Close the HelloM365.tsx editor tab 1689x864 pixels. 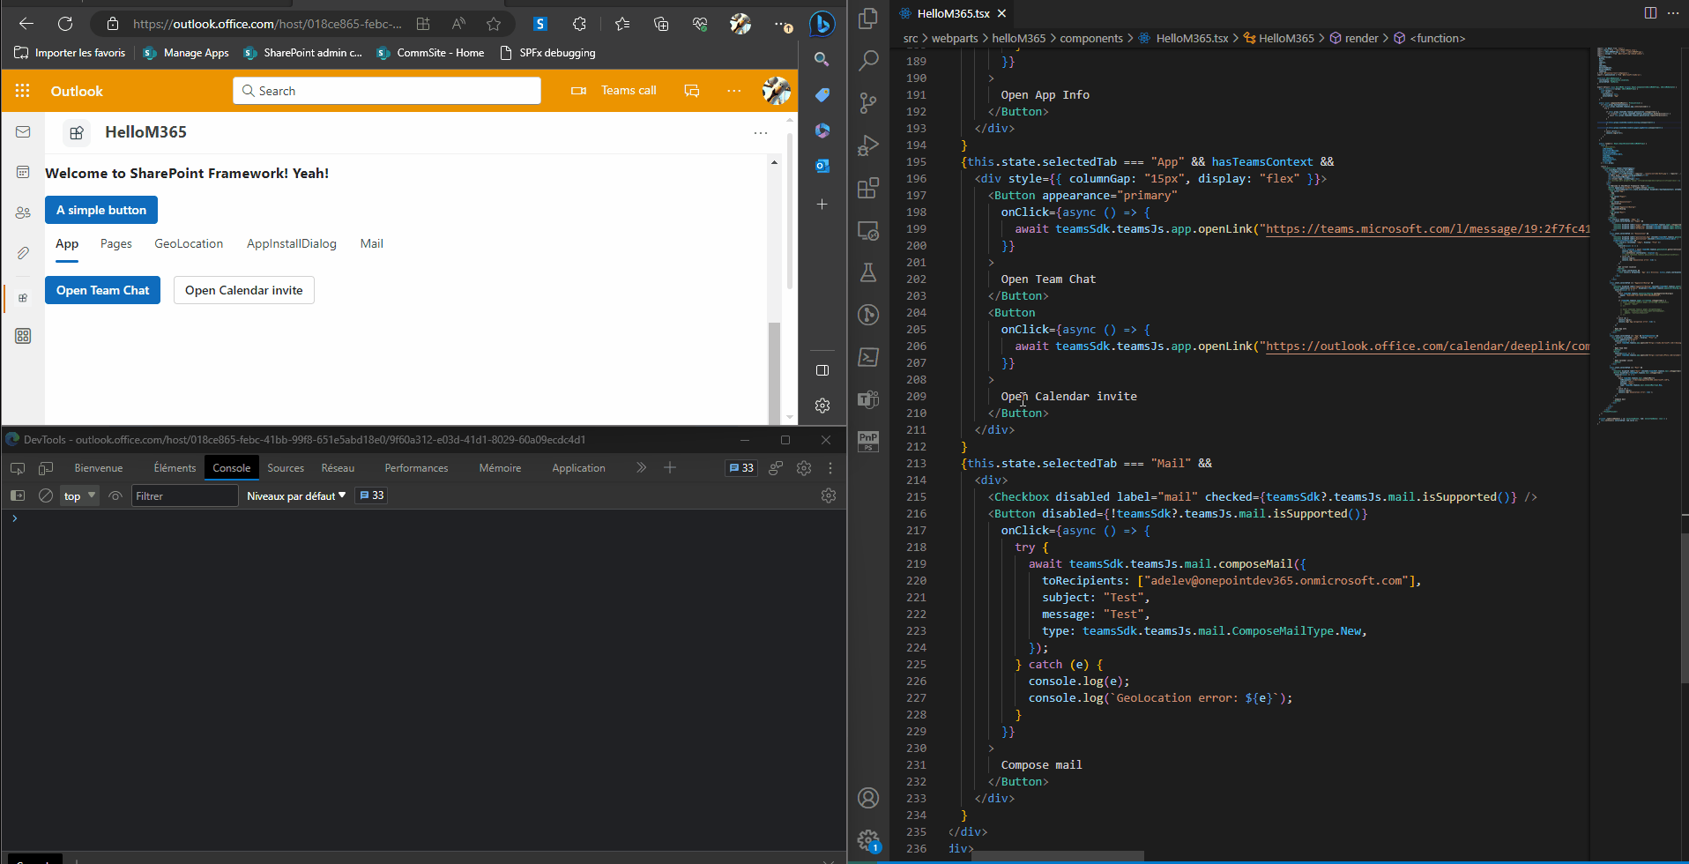coord(1002,13)
